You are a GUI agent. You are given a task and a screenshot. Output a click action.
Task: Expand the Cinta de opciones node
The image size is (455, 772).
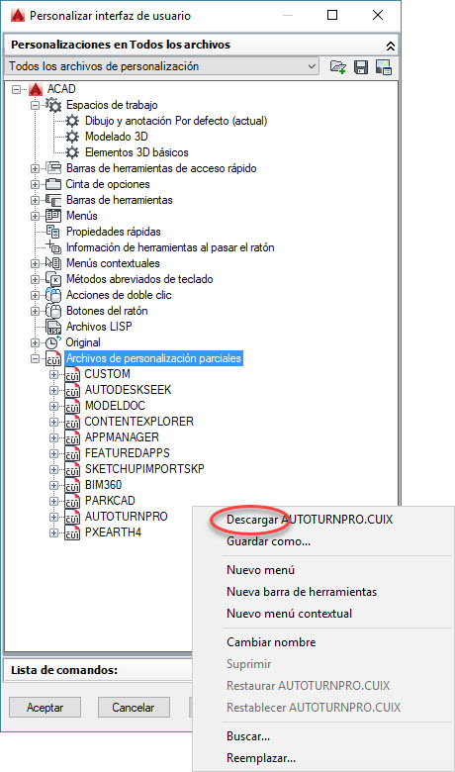coord(35,185)
